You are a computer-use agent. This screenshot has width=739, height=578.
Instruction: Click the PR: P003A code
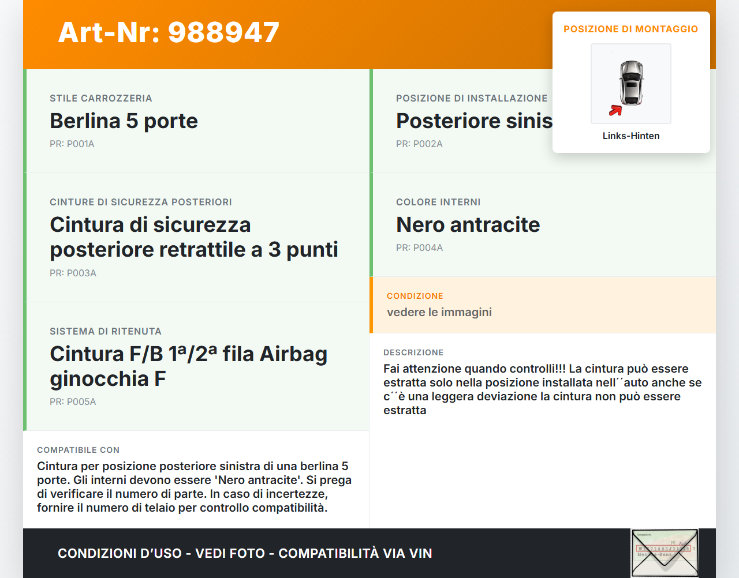tap(73, 273)
